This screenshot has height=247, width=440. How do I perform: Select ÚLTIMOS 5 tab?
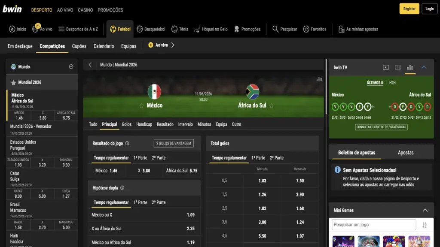[375, 83]
